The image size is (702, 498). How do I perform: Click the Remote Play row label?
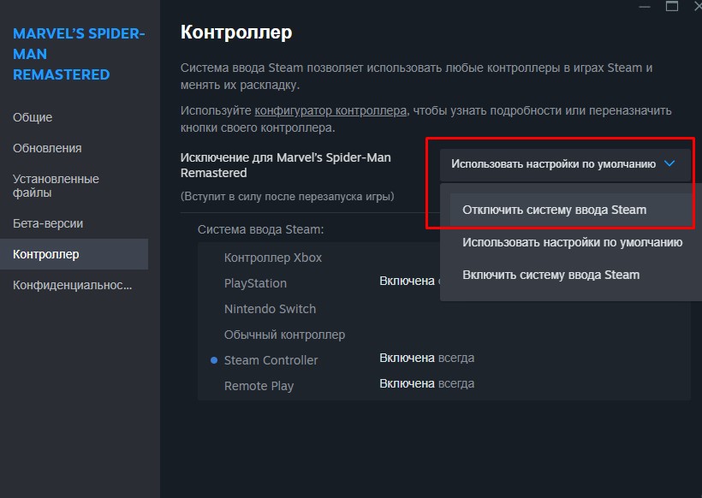click(x=259, y=386)
